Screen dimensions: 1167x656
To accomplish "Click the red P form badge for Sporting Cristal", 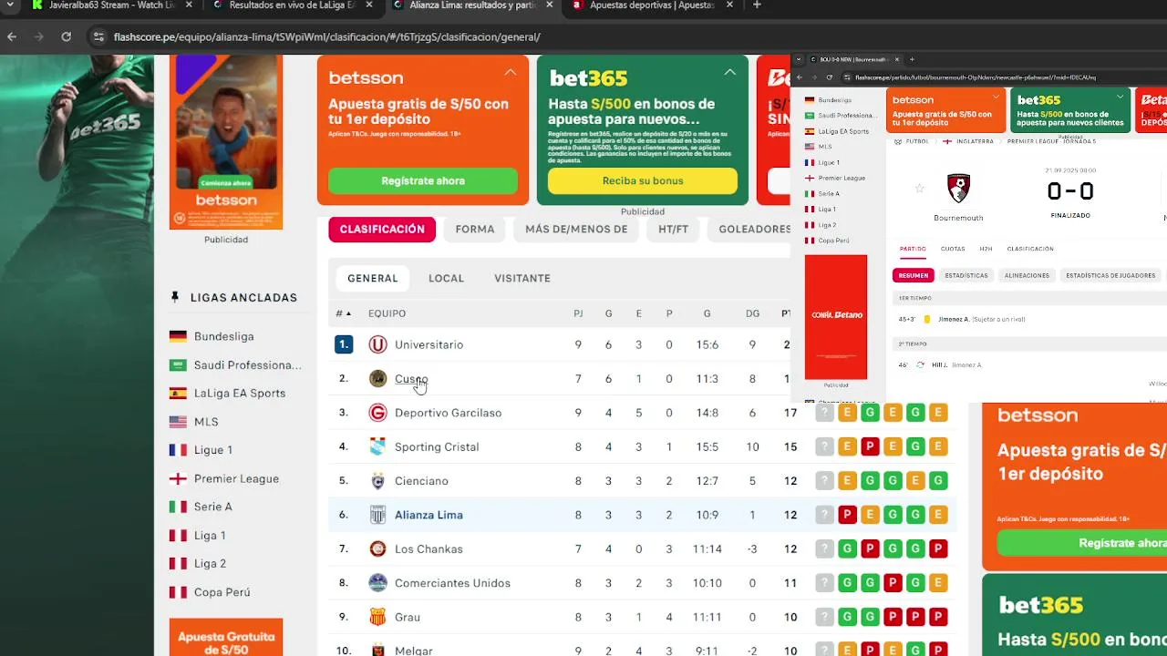I will pos(870,447).
